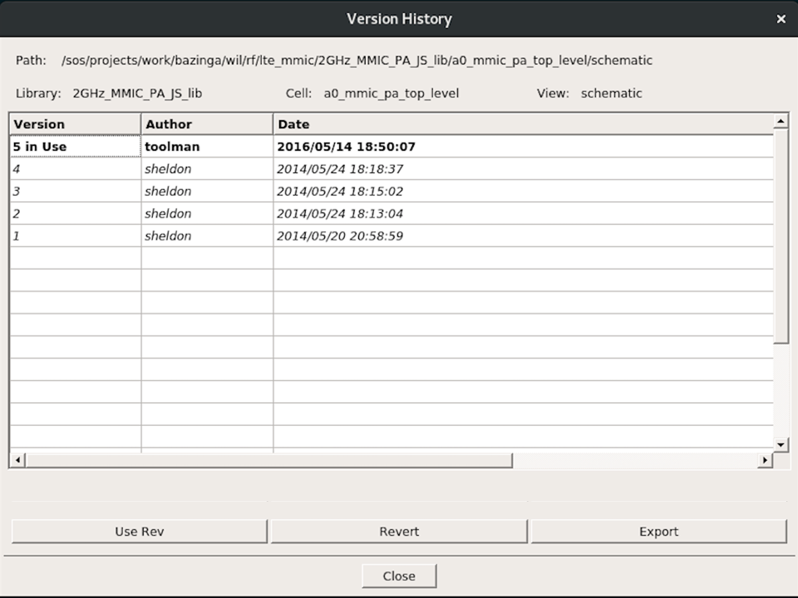Screen dimensions: 798x598
Task: Click the horizontal scrollbar right arrow
Action: tap(765, 459)
